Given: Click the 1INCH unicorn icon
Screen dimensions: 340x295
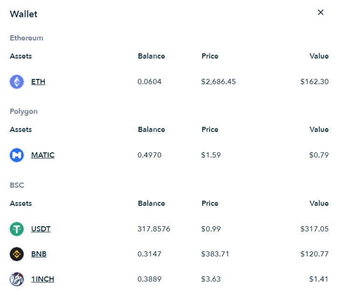Looking at the screenshot, I should click(x=17, y=279).
